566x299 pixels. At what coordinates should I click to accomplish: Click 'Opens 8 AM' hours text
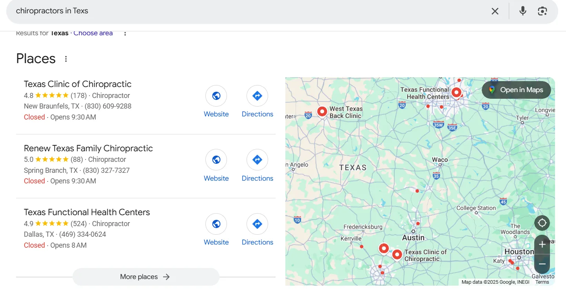click(x=69, y=245)
